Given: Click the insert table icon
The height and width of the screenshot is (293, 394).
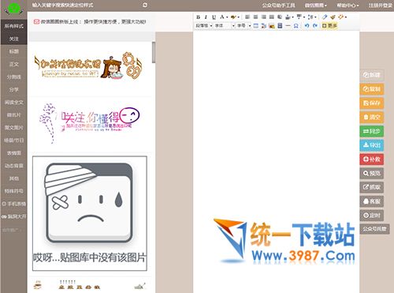Looking at the screenshot, I should point(255,25).
